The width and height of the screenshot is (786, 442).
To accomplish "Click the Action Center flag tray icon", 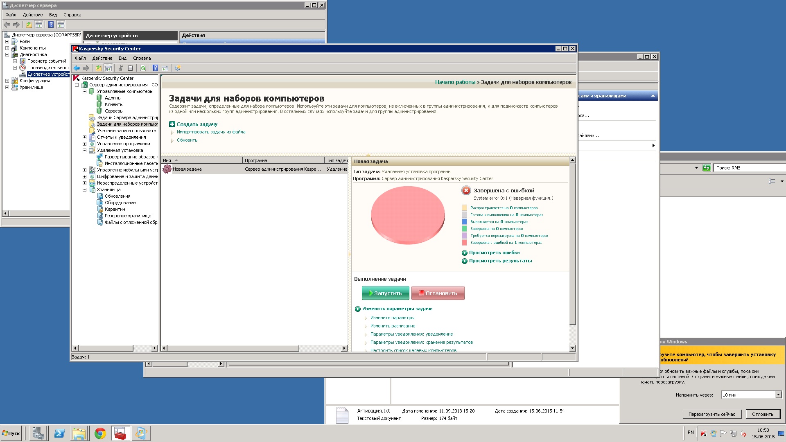I will [723, 433].
